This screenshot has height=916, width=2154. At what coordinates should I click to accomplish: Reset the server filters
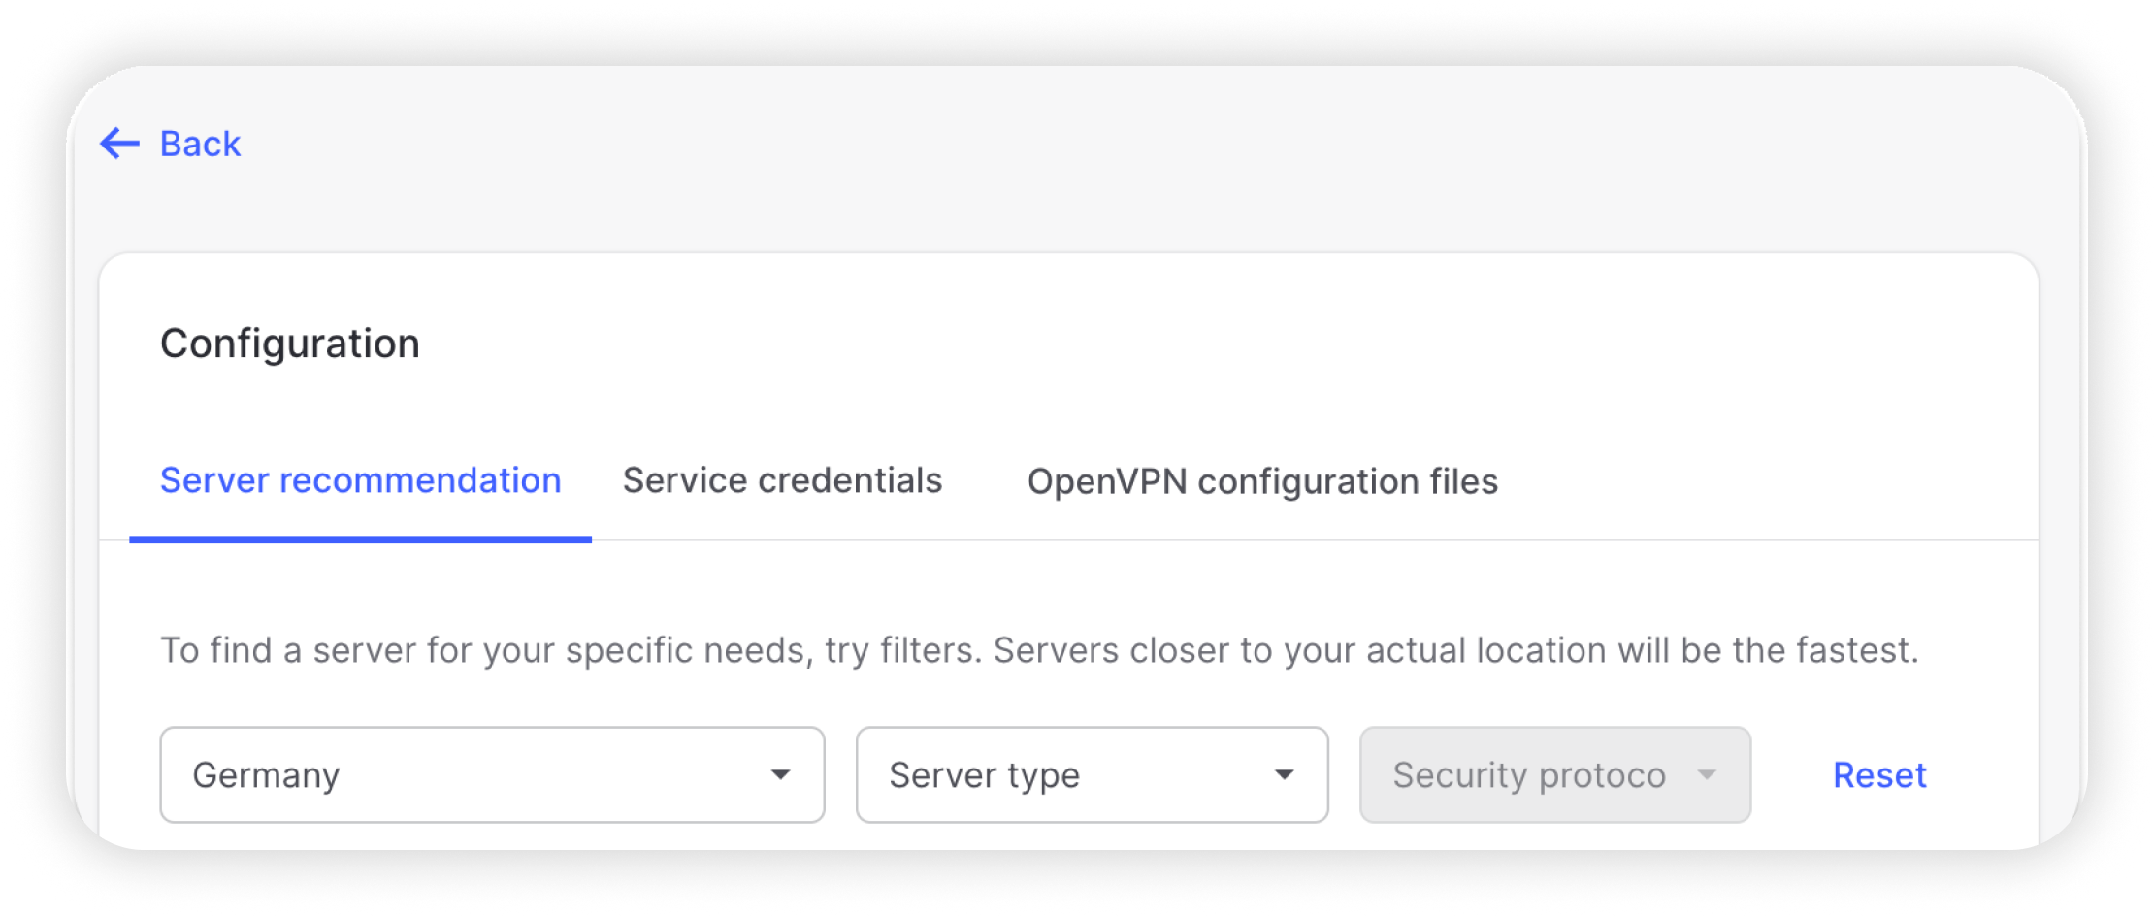pos(1878,774)
